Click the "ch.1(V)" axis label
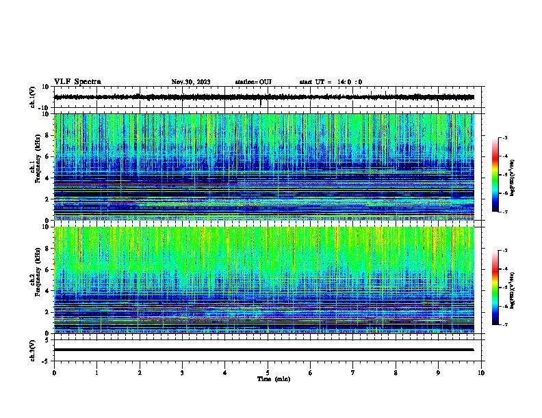The height and width of the screenshot is (418, 542). [x=33, y=97]
